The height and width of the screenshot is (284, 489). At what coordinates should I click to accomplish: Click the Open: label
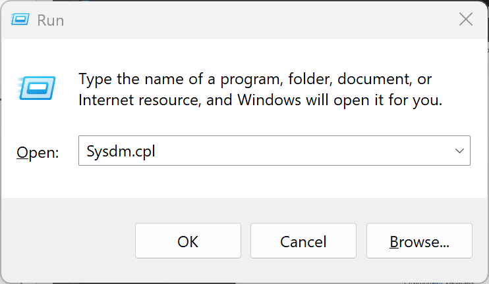pos(38,153)
